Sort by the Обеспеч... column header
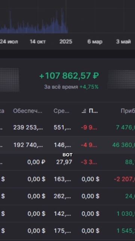 (x=27, y=111)
